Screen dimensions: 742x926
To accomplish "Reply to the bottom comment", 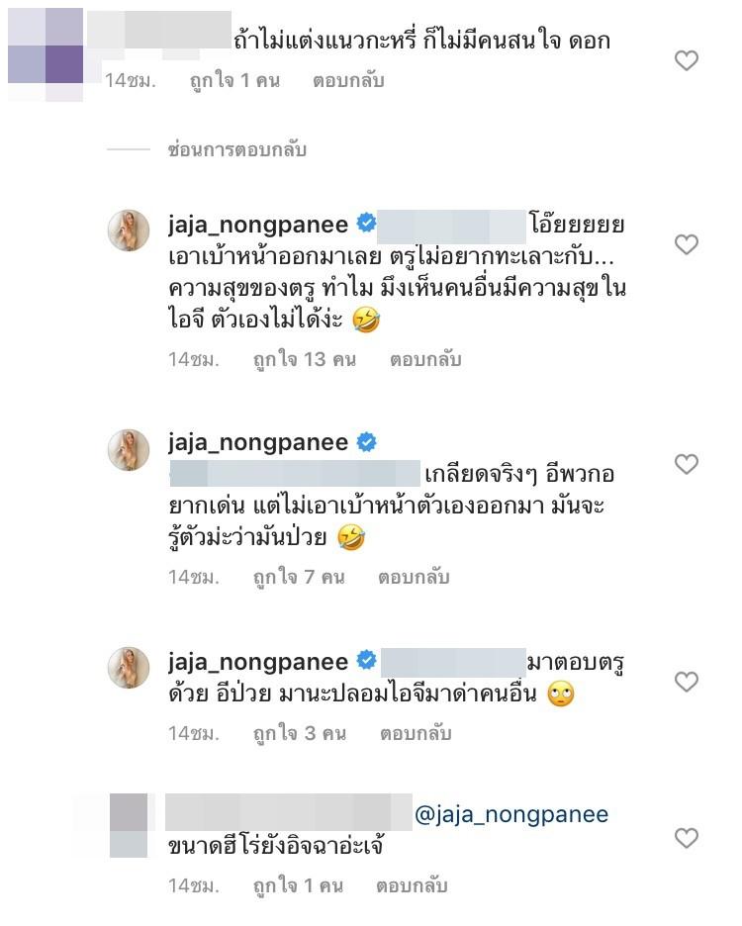I will click(x=412, y=885).
